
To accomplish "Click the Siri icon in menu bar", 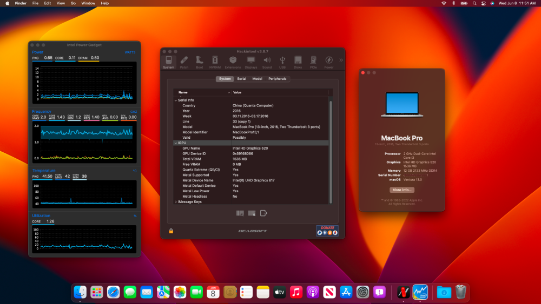I will 492,3.
